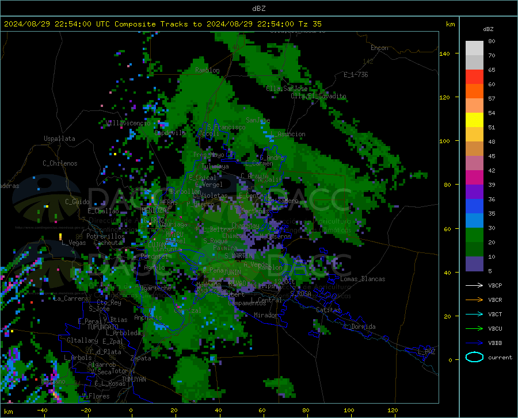This screenshot has height=418, width=518.
Task: Click the Lomas_Blancas map label
Action: click(363, 279)
